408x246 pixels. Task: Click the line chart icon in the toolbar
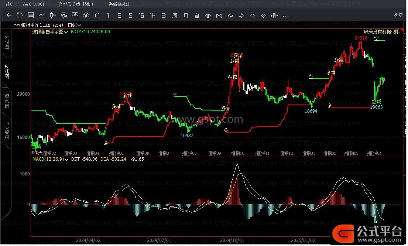[x=42, y=16]
